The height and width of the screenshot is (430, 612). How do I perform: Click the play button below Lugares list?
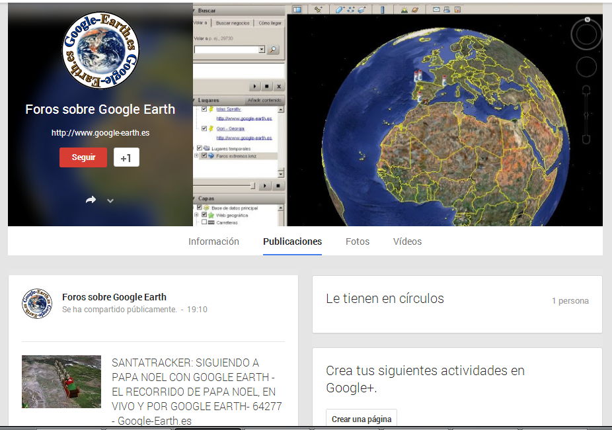click(265, 186)
